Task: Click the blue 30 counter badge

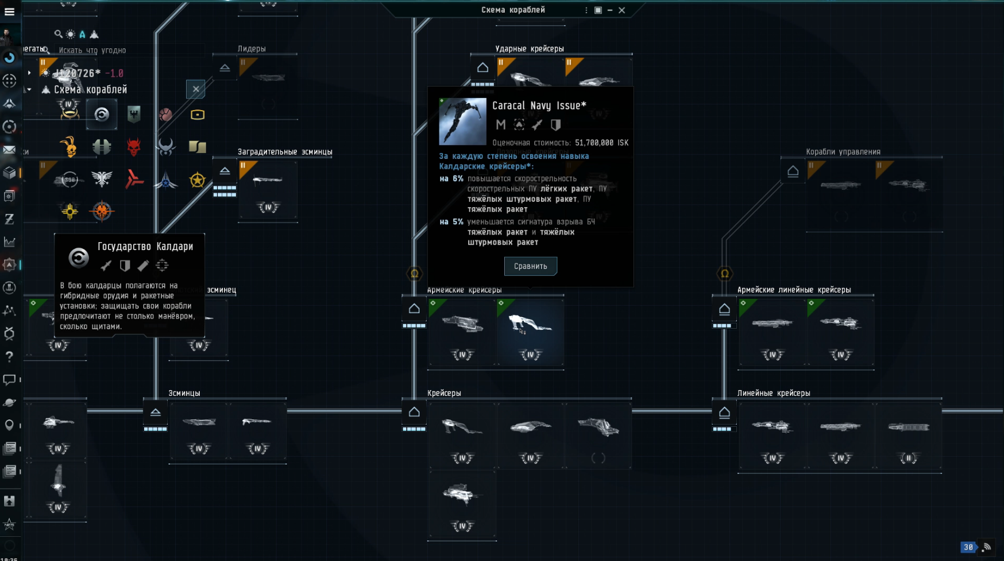Action: 968,547
